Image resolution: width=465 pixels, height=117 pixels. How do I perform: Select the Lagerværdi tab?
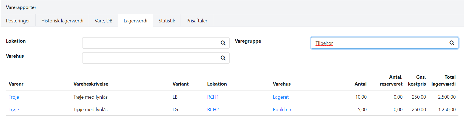tap(135, 21)
